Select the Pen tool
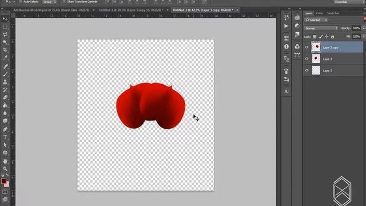 5,129
